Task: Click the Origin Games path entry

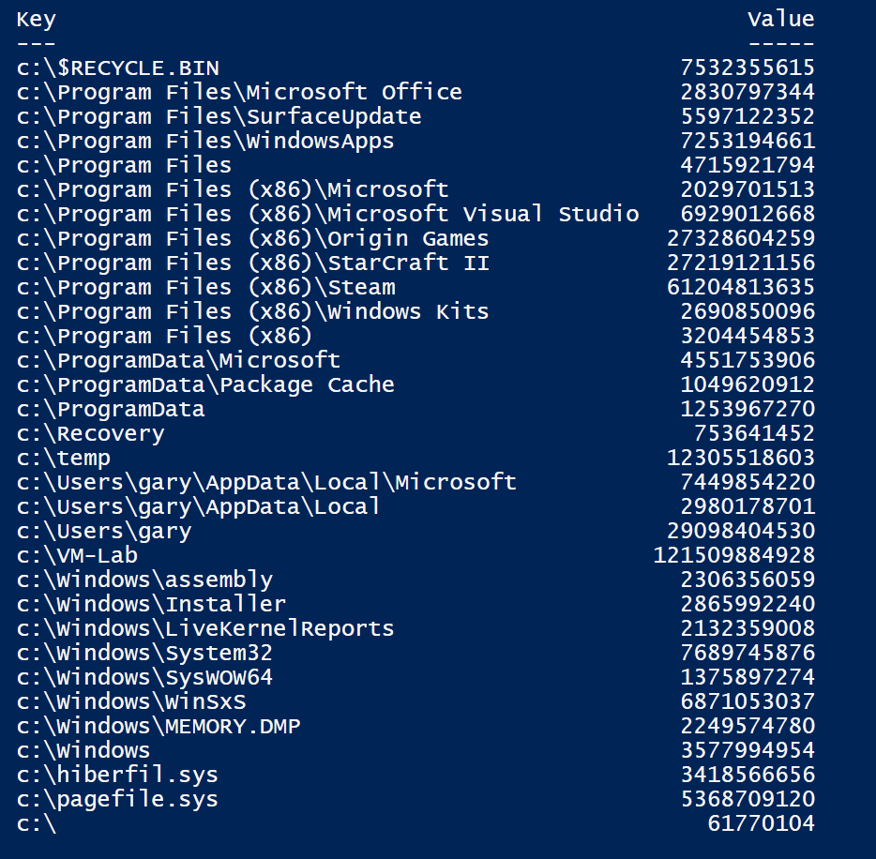Action: pyautogui.click(x=253, y=238)
